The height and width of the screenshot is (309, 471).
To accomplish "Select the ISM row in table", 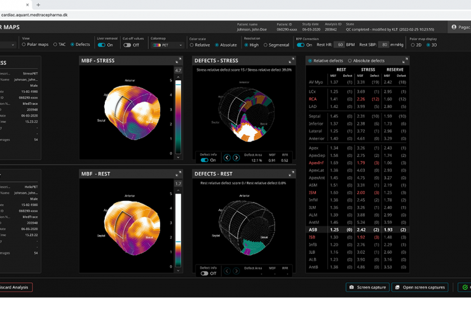I will point(357,193).
